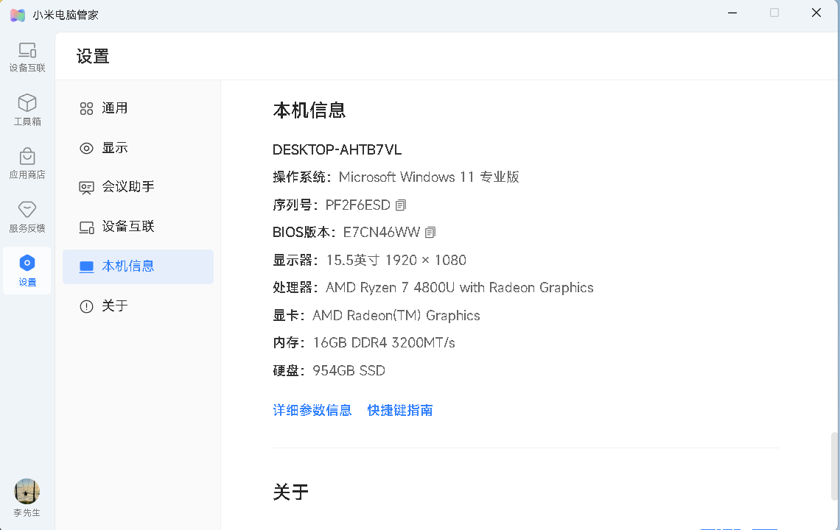
Task: Open the 应用商店 app store icon
Action: click(27, 164)
